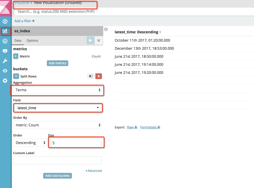Collapse the Split Rows bucket editor
Viewport: 254px width, 188px height.
[x=16, y=76]
